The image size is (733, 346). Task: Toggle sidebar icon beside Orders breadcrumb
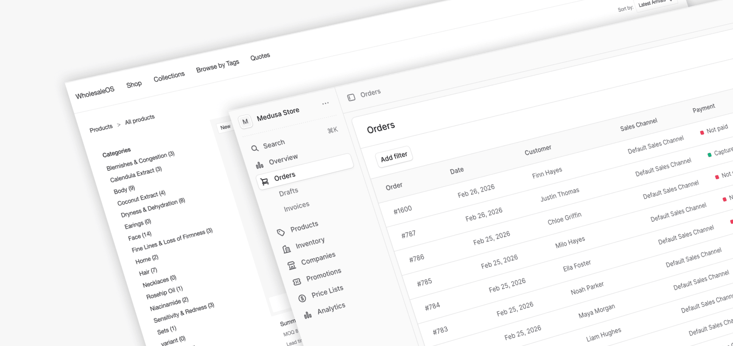pos(351,98)
